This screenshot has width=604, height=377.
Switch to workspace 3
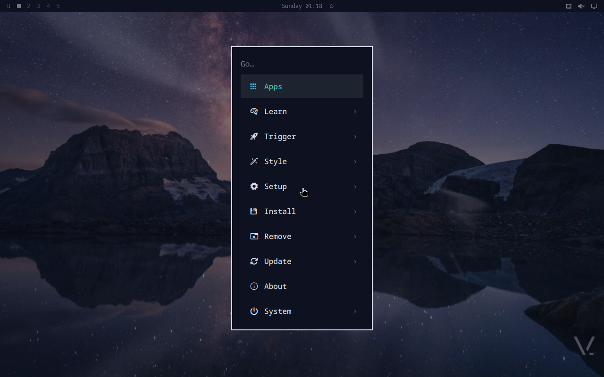(x=38, y=6)
